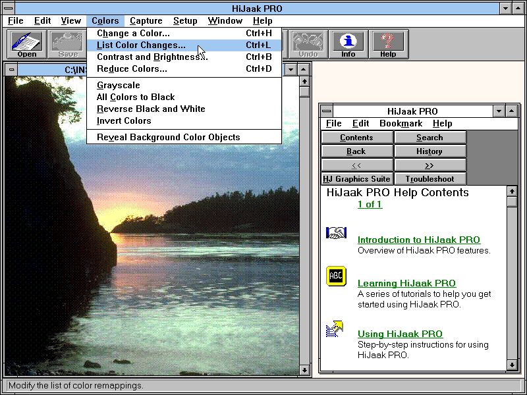Click the HJ Graphics Suite button
This screenshot has width=527, height=395.
tap(357, 178)
